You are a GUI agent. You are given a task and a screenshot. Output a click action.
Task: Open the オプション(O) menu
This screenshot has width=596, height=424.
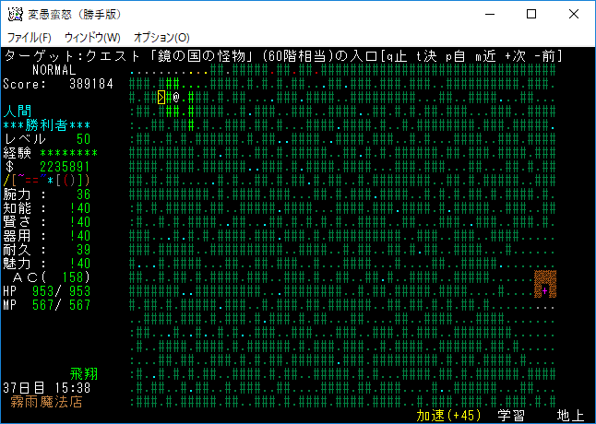[x=161, y=38]
